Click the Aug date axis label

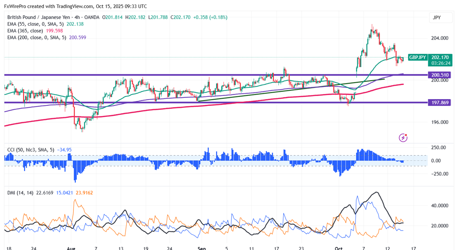71,248
